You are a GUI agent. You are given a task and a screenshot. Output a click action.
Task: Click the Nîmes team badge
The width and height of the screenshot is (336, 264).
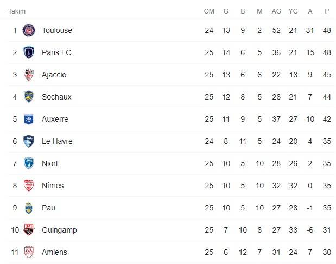point(29,186)
